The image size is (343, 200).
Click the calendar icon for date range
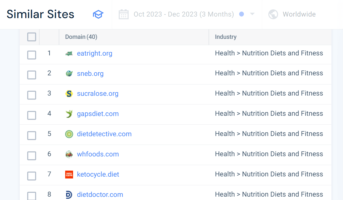(x=124, y=14)
